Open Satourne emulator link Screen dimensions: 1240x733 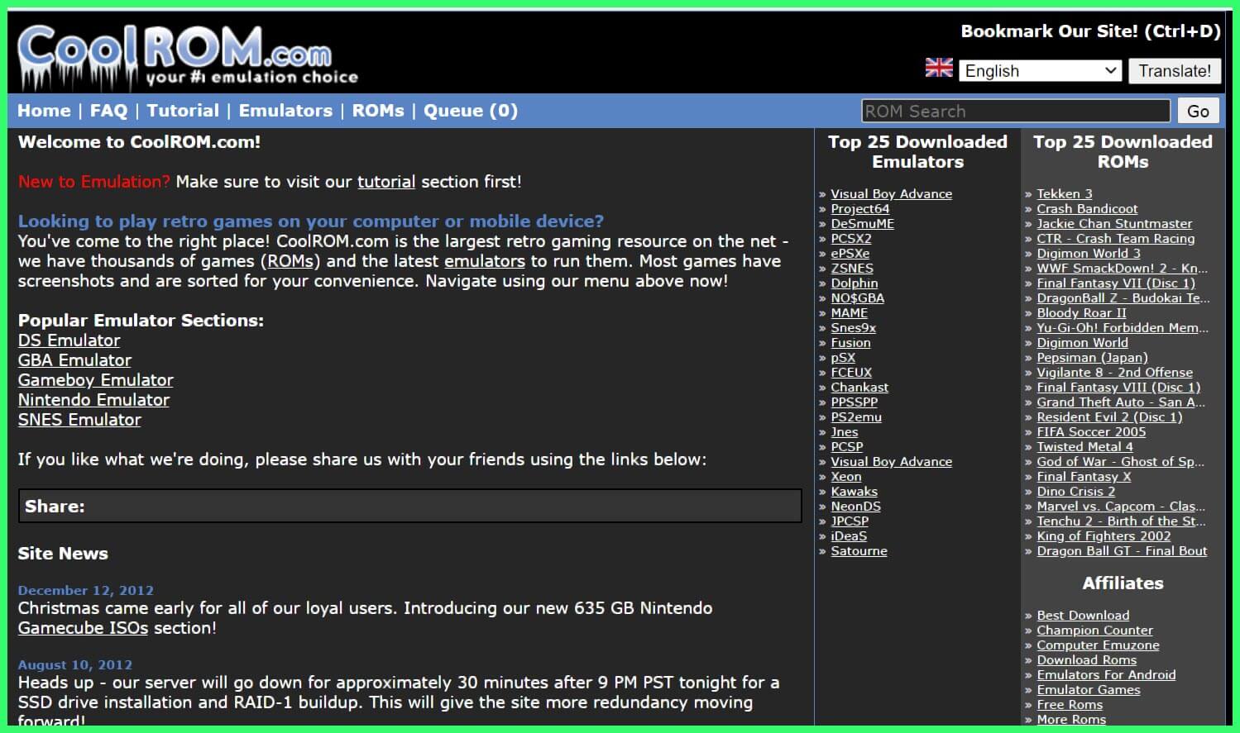click(859, 551)
